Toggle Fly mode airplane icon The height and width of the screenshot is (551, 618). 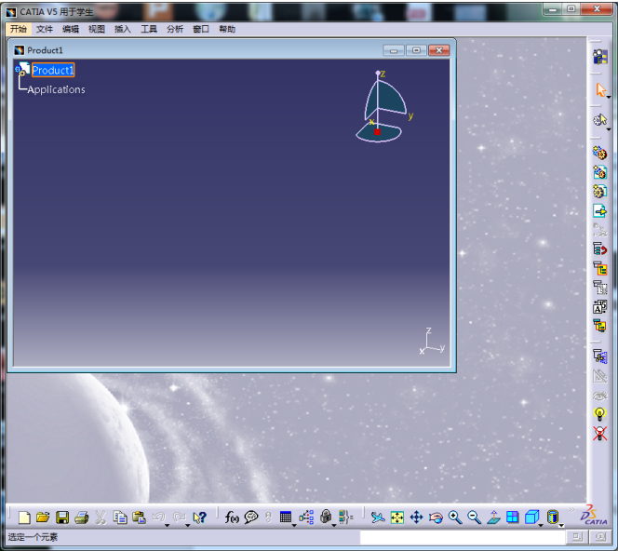pyautogui.click(x=377, y=517)
